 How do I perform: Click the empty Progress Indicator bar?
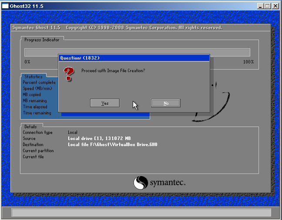pos(137,52)
